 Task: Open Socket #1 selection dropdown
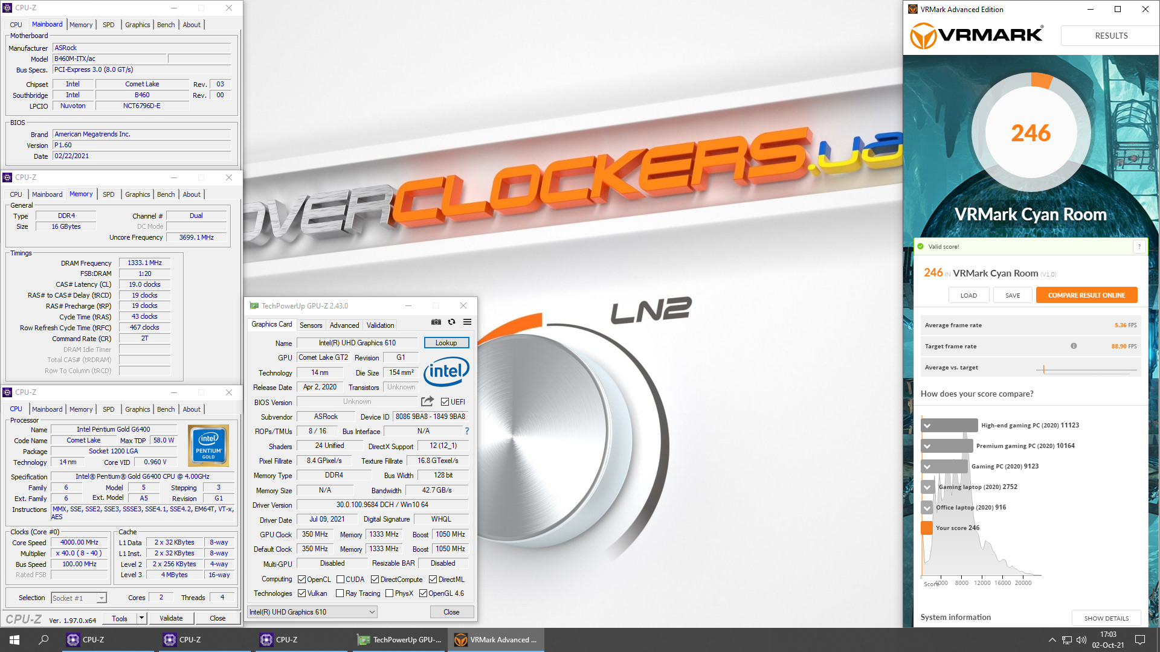(79, 598)
